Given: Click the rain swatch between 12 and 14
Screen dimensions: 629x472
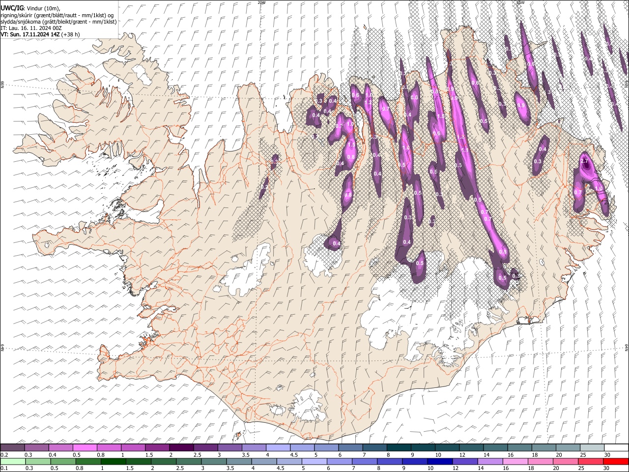Looking at the screenshot, I should [465, 461].
